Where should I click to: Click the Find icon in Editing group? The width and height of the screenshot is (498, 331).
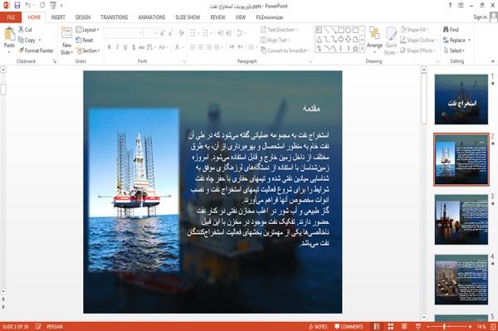click(451, 30)
